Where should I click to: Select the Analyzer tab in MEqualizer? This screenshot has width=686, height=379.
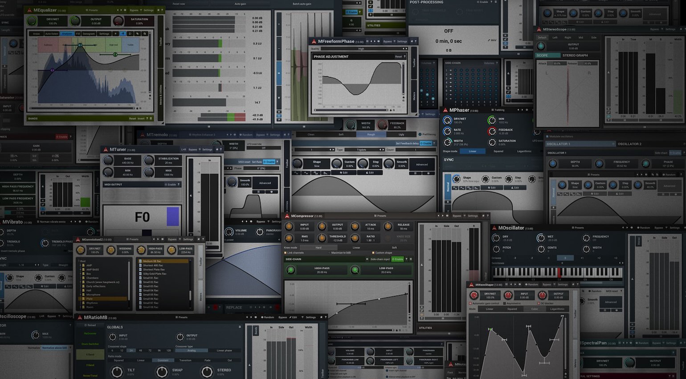tap(67, 33)
